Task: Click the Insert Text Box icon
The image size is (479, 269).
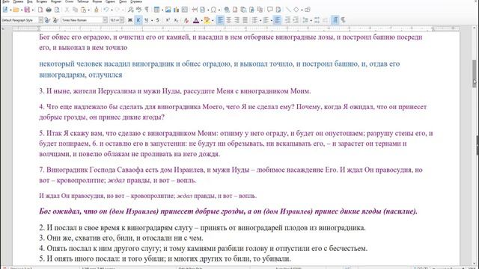Action: pos(185,10)
